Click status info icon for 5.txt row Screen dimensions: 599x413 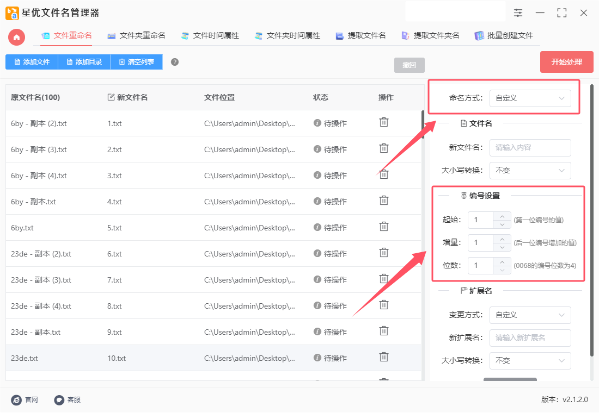coord(317,227)
